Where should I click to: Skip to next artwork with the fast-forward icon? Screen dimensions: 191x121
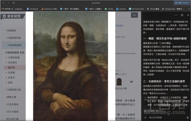(131, 82)
